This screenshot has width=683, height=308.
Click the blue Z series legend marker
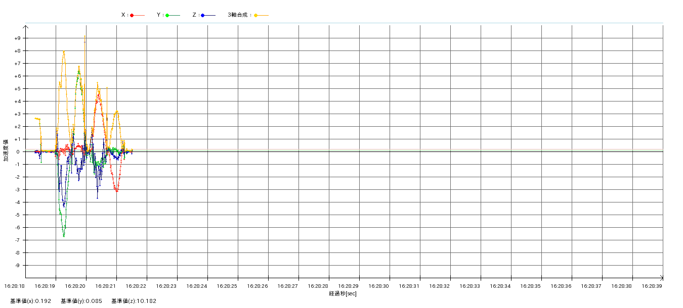[203, 15]
